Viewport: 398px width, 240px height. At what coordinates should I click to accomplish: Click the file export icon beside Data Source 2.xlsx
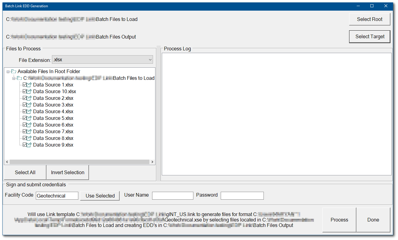[x=29, y=98]
